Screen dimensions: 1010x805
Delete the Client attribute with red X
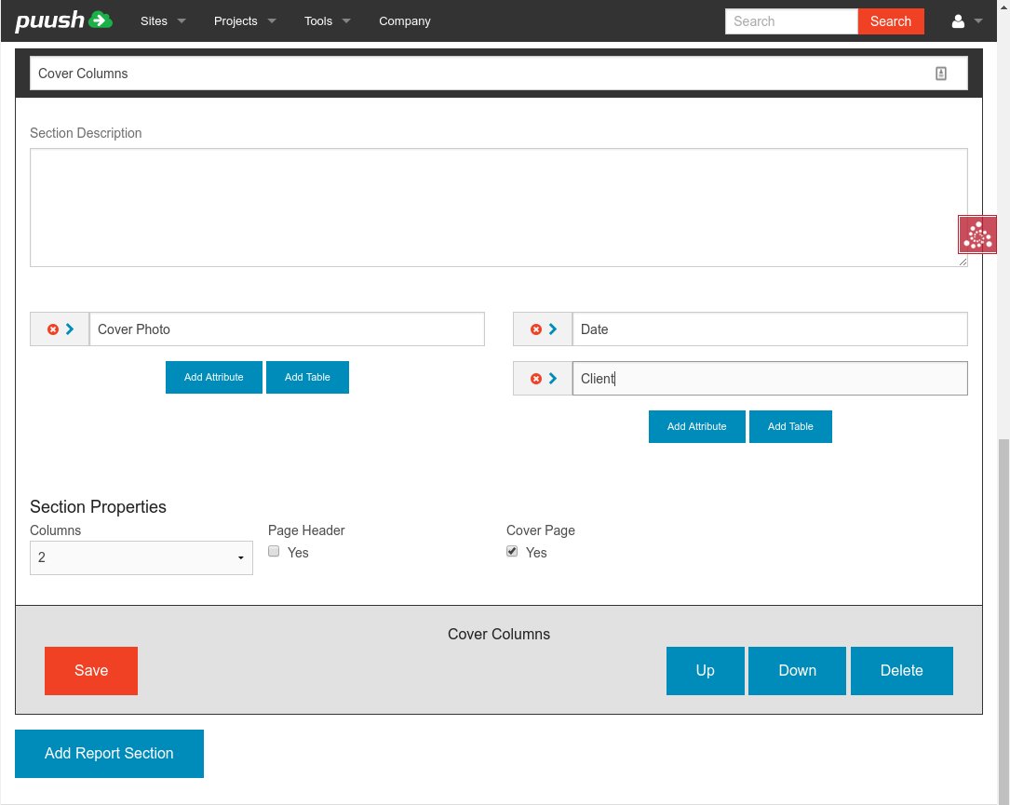pos(536,379)
